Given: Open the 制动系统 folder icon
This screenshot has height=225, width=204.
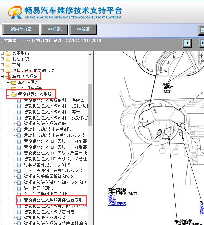Looking at the screenshot, I should (x=8, y=59).
